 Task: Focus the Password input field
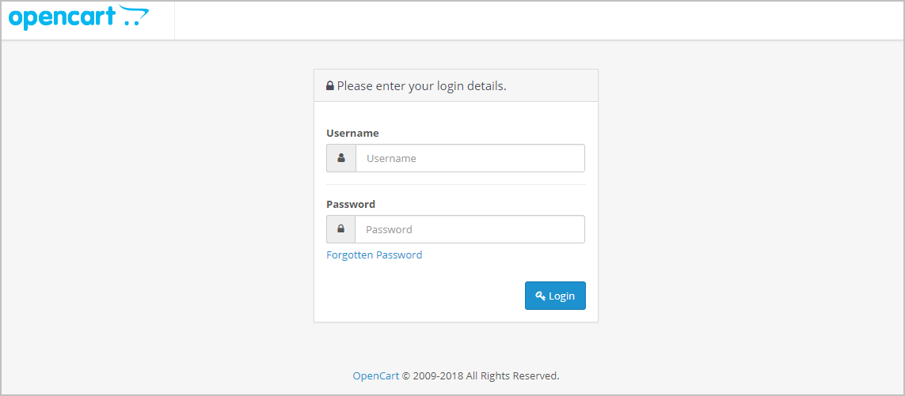point(470,229)
